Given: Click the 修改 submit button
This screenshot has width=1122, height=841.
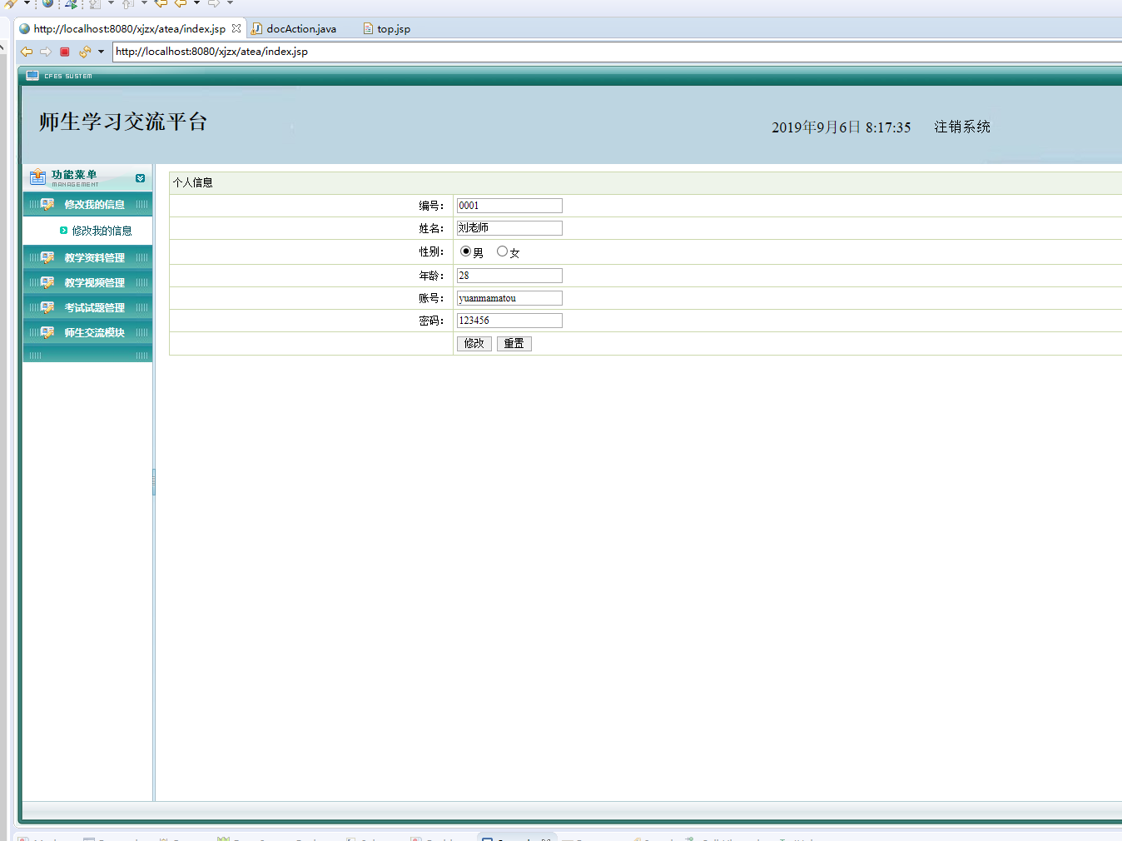Looking at the screenshot, I should pos(474,344).
